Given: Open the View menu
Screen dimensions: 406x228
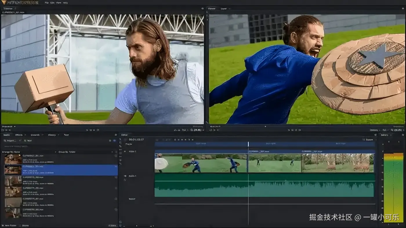Looking at the screenshot, I should (x=59, y=3).
